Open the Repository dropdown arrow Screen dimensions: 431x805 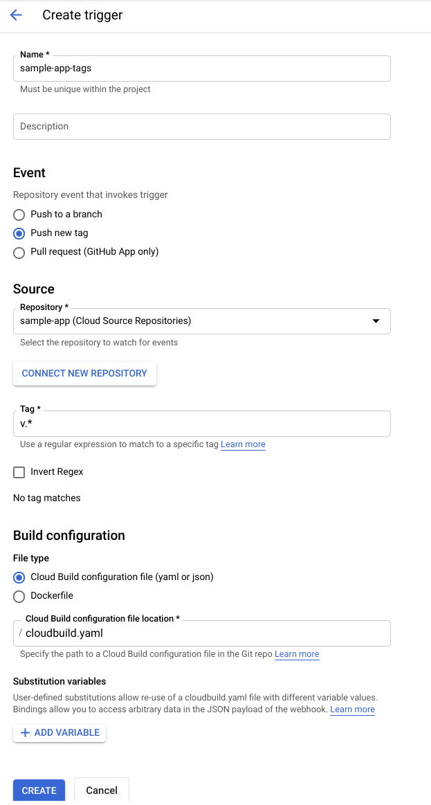(x=376, y=321)
